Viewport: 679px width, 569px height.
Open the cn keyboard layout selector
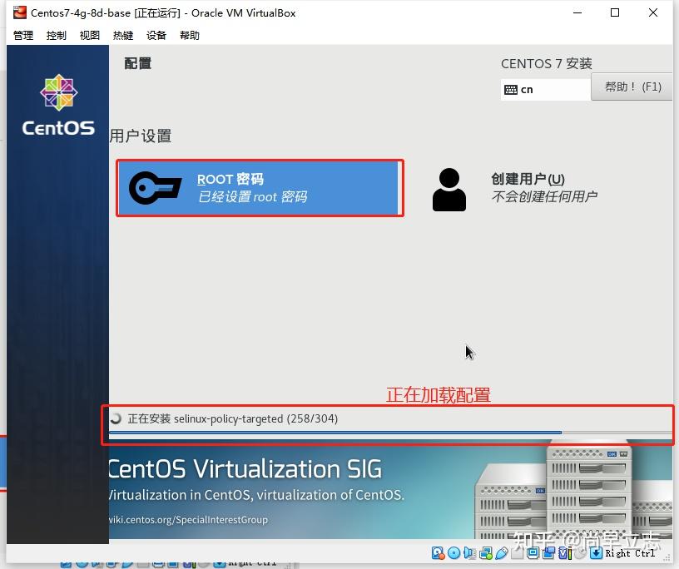545,88
